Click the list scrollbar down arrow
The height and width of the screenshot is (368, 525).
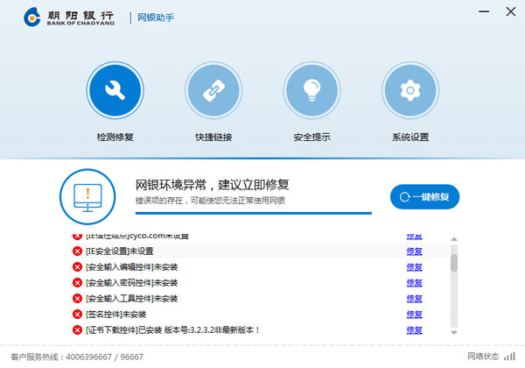[454, 332]
